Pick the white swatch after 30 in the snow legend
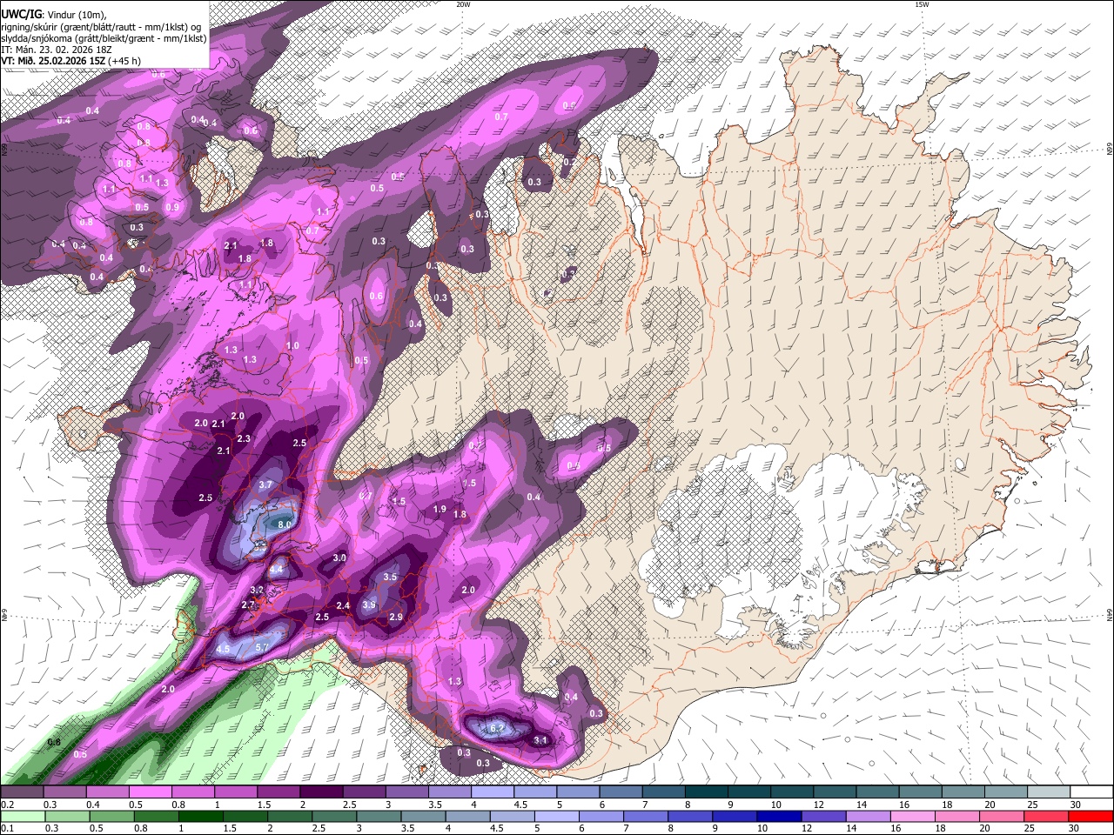1114x835 pixels. coord(1091,792)
